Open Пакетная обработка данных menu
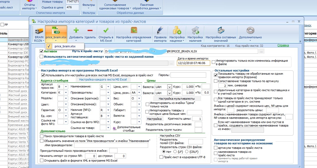The image size is (317, 168). point(147,6)
